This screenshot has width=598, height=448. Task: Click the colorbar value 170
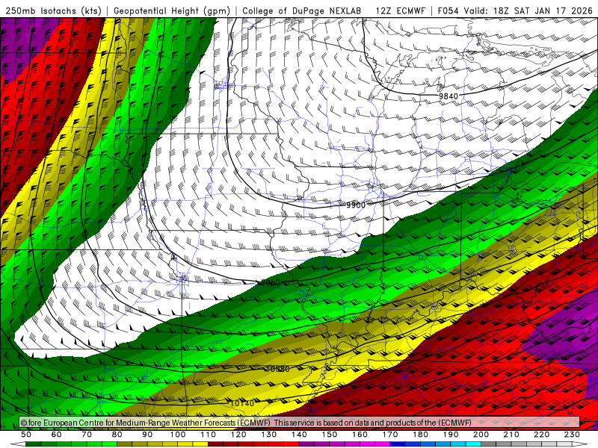(x=390, y=435)
